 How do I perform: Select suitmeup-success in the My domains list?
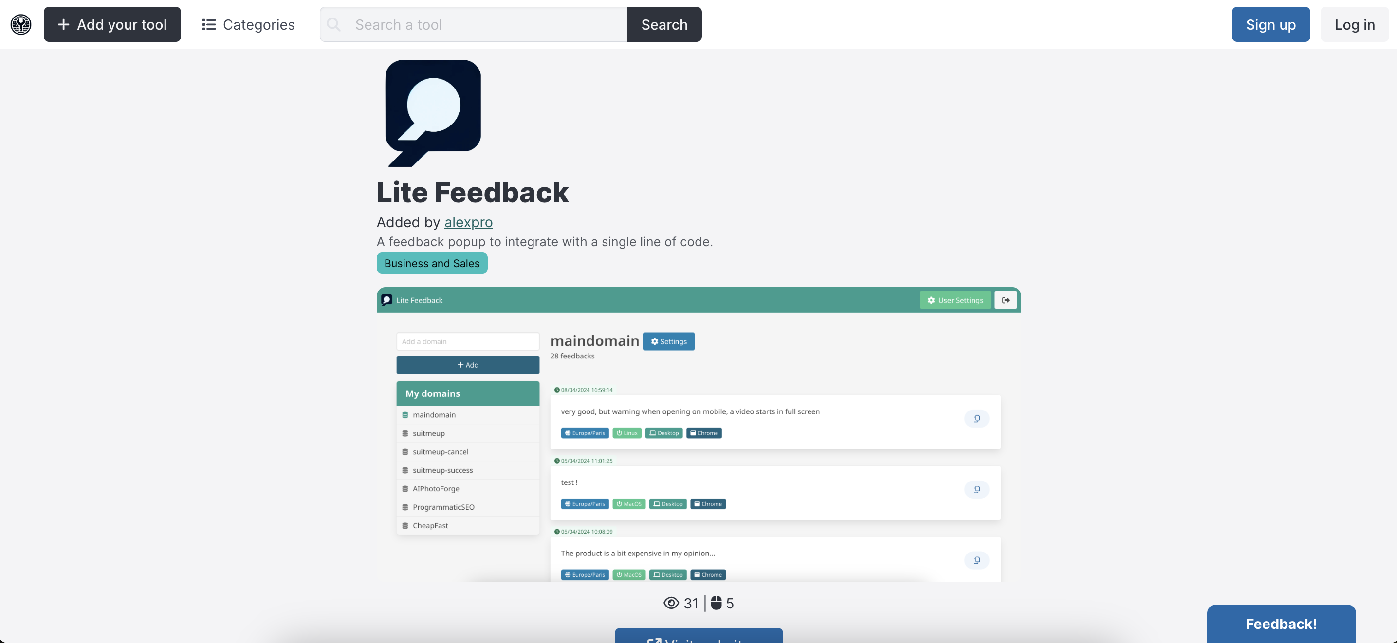(467, 470)
